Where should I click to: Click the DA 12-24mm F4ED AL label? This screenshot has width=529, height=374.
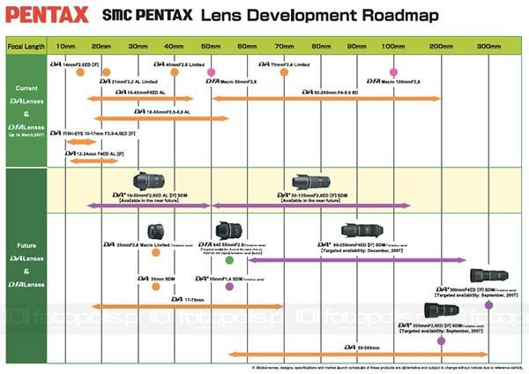(94, 153)
